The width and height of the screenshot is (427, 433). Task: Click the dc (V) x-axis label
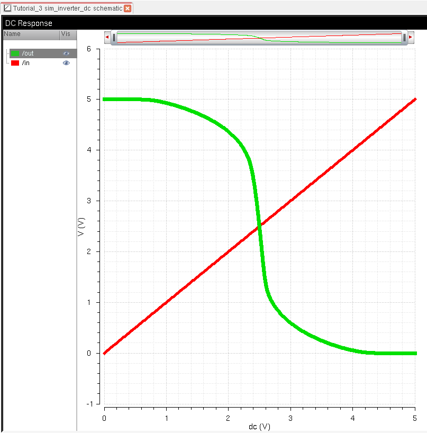point(259,427)
